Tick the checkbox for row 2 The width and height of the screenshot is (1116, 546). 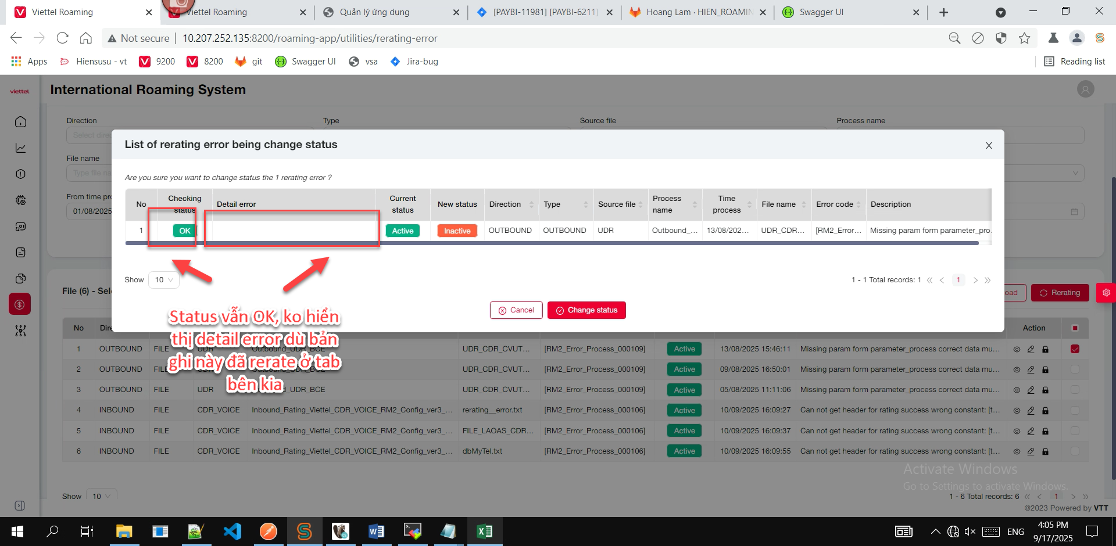[1075, 369]
